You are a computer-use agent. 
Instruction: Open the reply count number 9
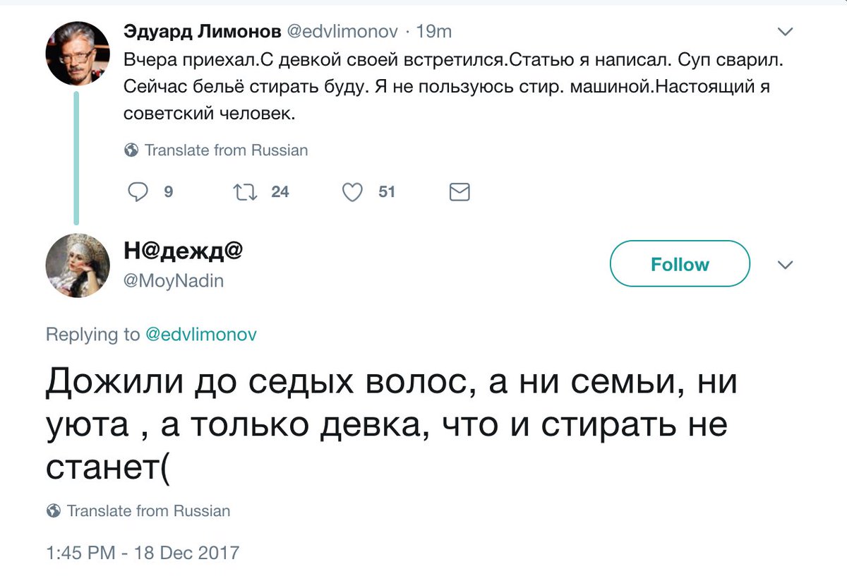point(168,192)
